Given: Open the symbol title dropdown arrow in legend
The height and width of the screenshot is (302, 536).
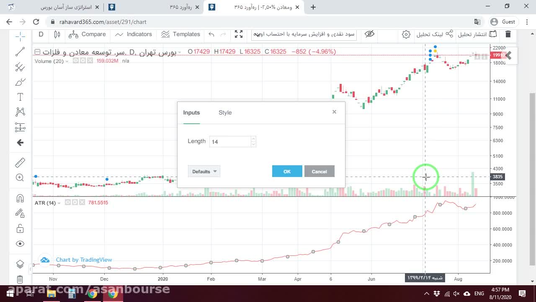Looking at the screenshot, I should [x=179, y=52].
